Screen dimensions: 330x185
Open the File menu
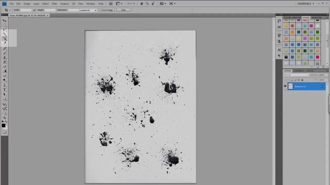[x=11, y=4]
